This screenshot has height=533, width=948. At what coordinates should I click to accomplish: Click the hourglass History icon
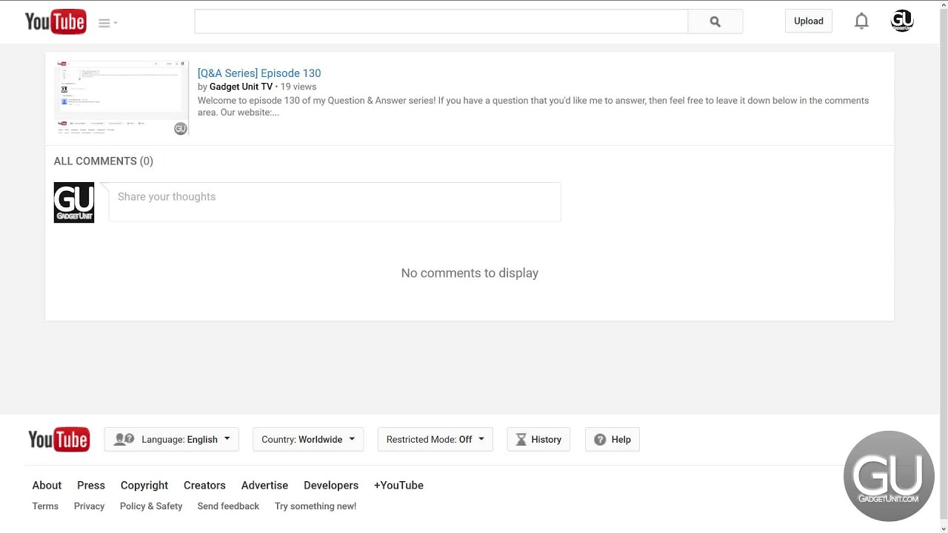click(x=521, y=440)
